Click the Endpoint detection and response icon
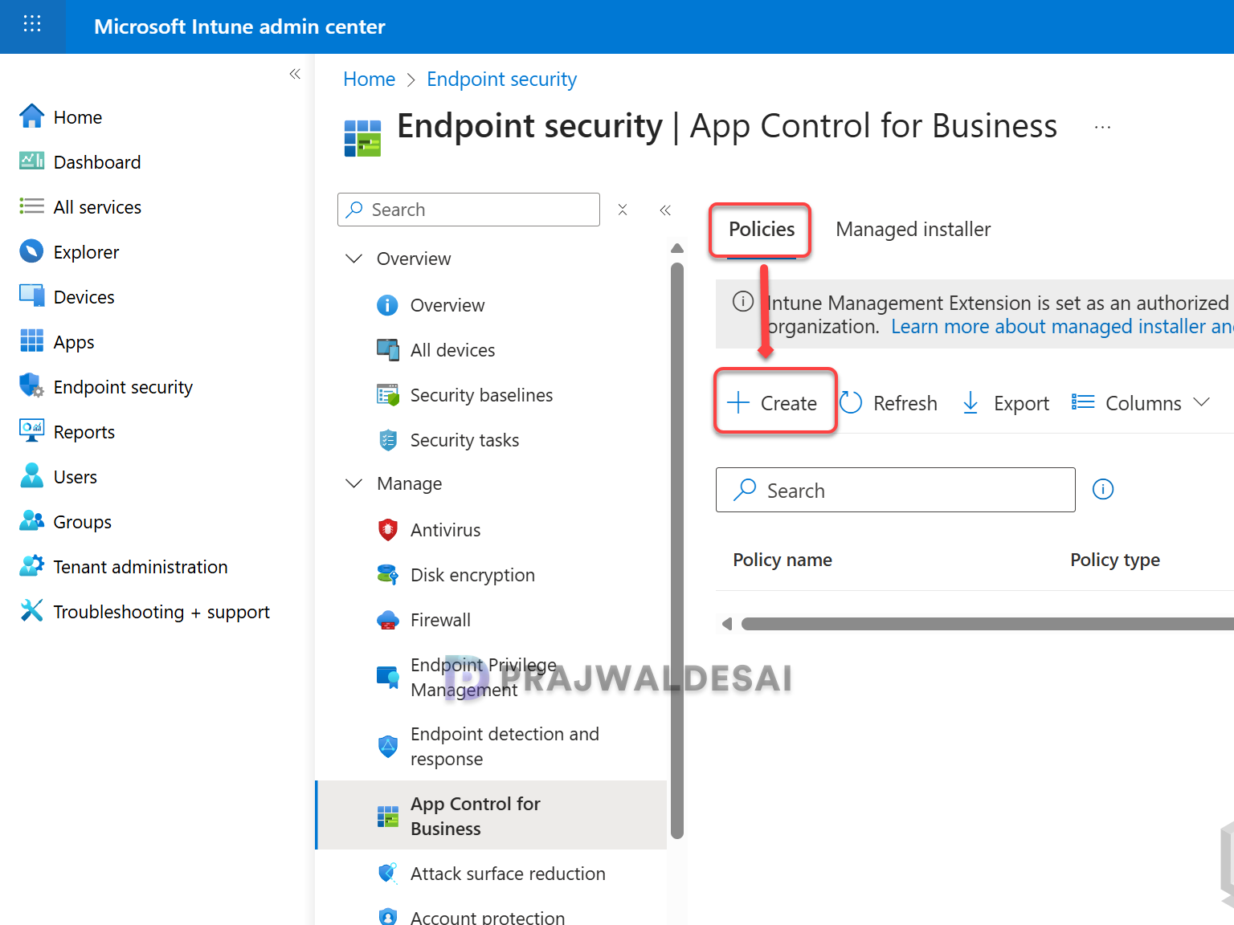 pyautogui.click(x=387, y=747)
